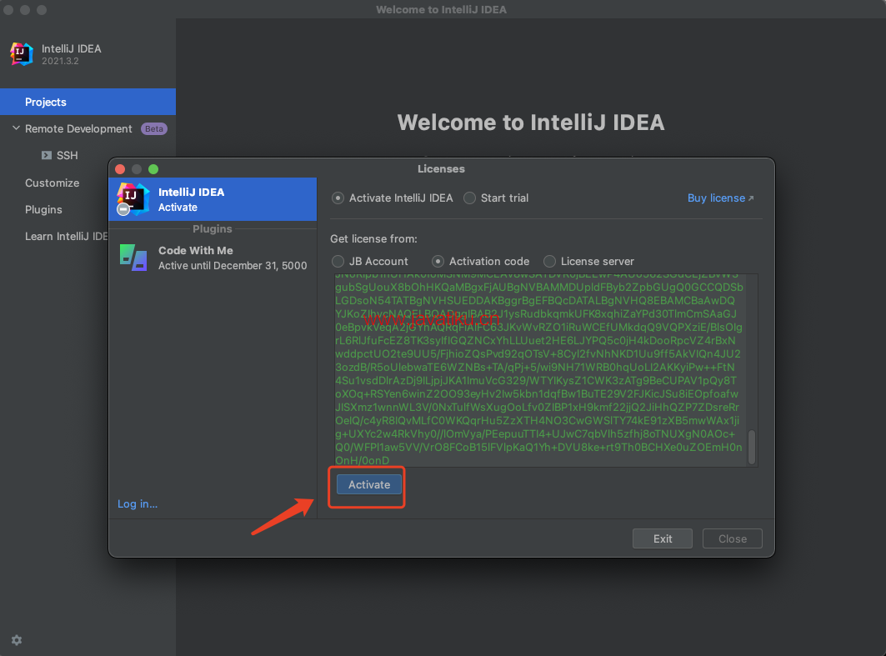886x656 pixels.
Task: Select the SSH terminal icon under Remote Development
Action: (47, 155)
